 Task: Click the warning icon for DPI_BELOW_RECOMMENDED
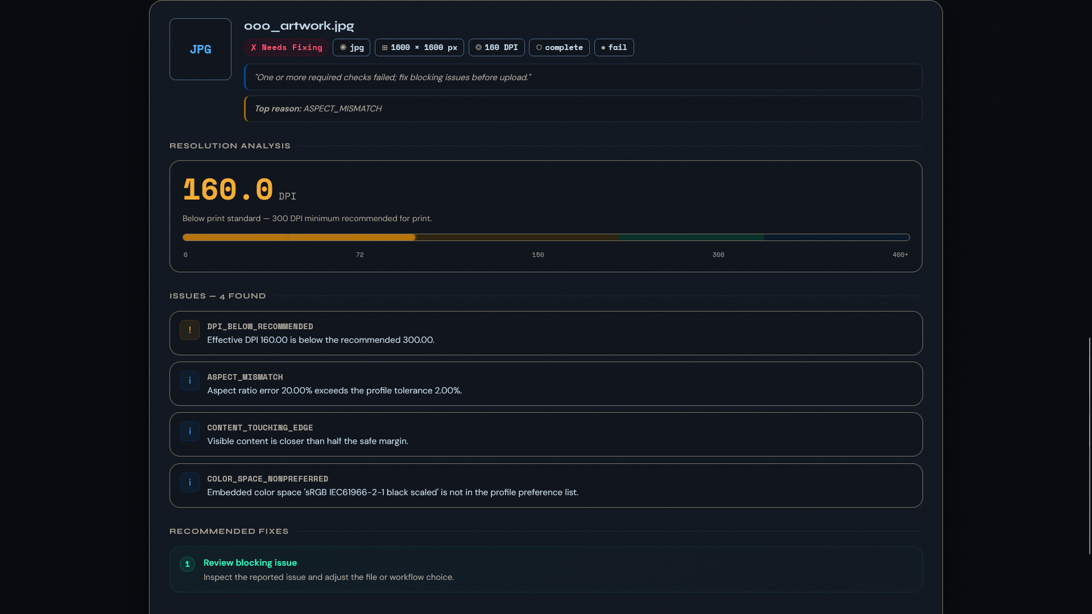coord(189,330)
